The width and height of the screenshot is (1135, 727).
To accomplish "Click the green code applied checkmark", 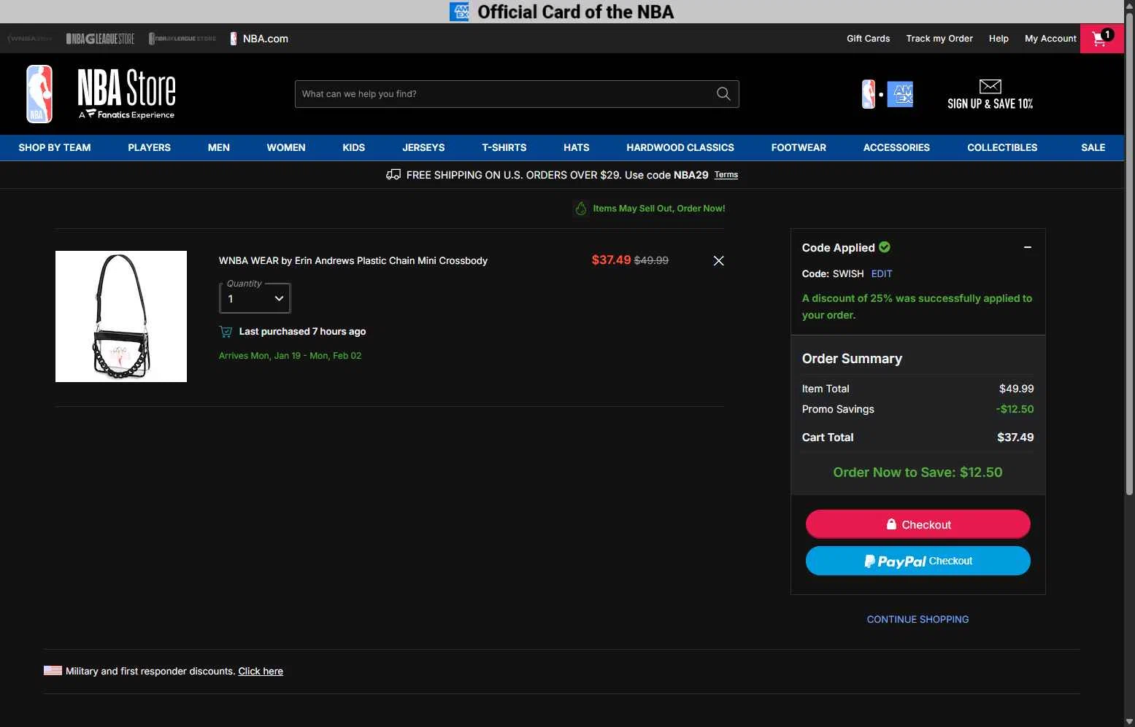I will pyautogui.click(x=885, y=247).
